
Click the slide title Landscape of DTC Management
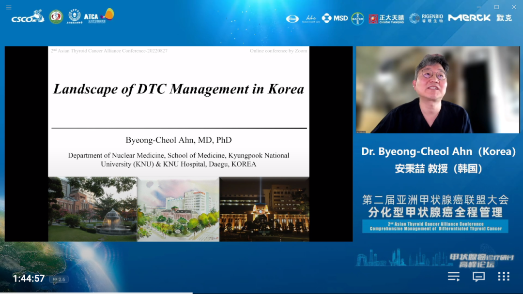click(x=179, y=89)
